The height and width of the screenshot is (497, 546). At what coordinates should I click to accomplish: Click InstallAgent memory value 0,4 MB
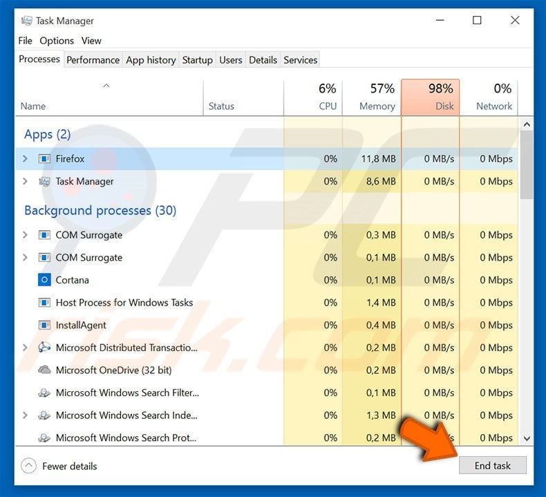point(381,326)
